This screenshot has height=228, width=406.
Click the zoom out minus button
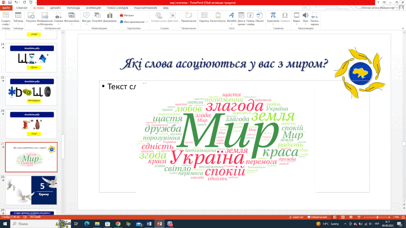coord(365,217)
